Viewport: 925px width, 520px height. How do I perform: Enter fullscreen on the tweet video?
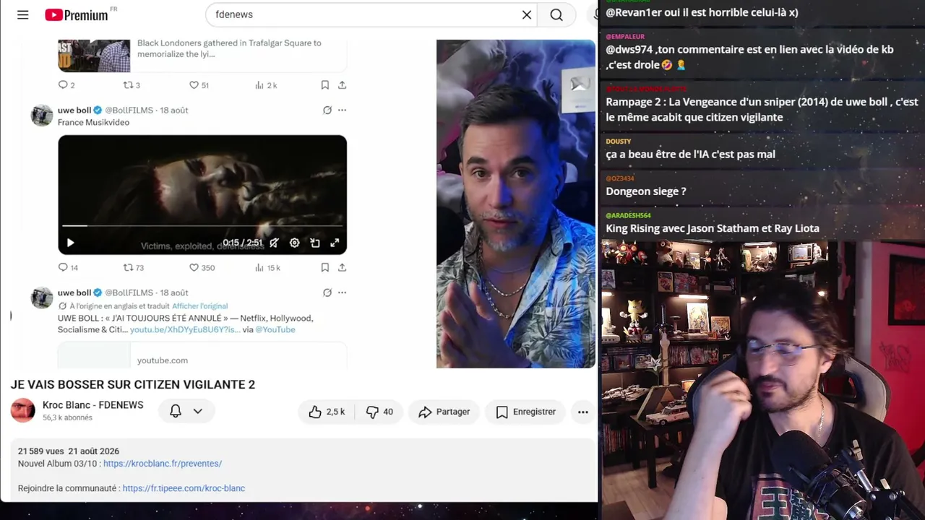click(335, 243)
